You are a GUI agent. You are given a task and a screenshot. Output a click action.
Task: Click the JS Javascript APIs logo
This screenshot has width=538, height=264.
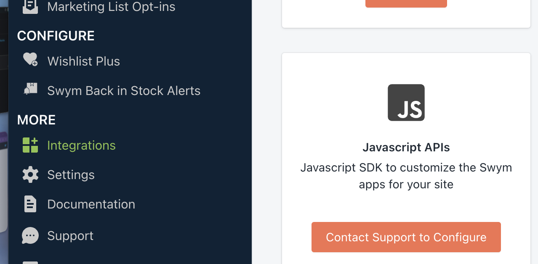[406, 103]
